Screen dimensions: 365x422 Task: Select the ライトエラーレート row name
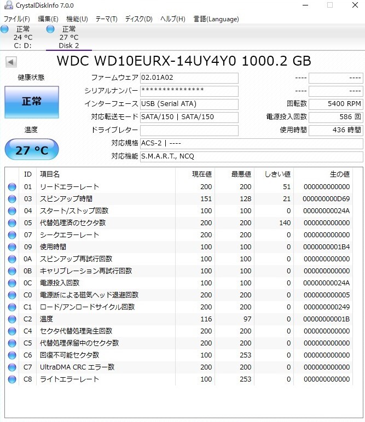point(69,379)
